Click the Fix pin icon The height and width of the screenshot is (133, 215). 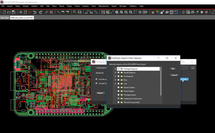(x=47, y=12)
